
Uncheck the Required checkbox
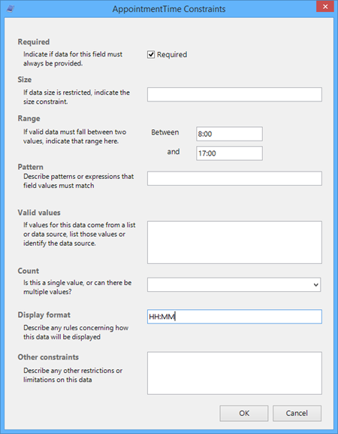click(x=151, y=54)
